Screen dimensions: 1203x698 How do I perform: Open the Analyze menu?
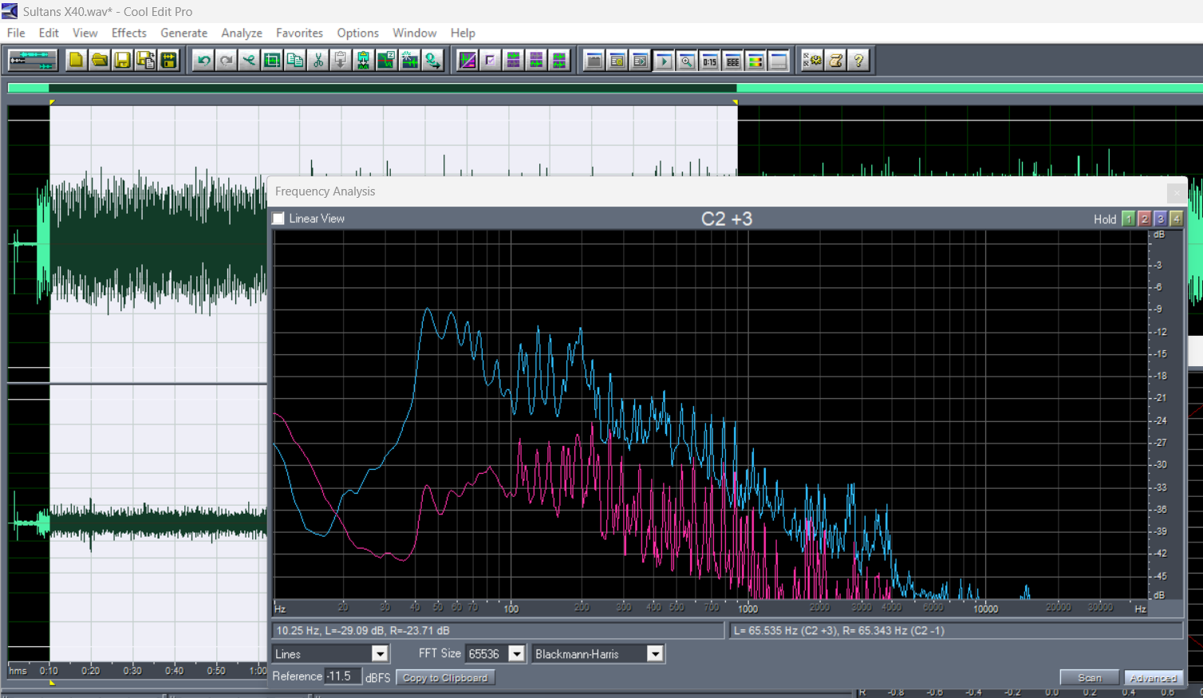click(x=242, y=33)
